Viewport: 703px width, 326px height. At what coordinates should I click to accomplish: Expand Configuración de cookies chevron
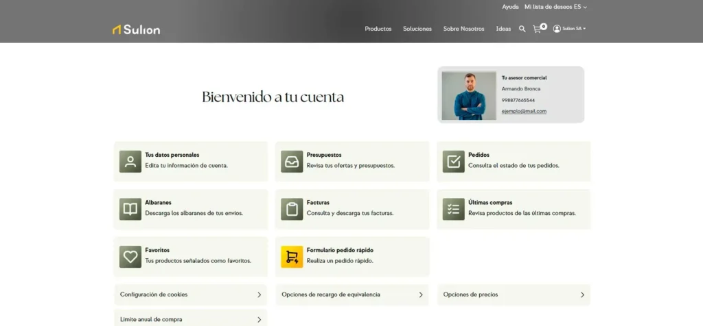pos(259,294)
